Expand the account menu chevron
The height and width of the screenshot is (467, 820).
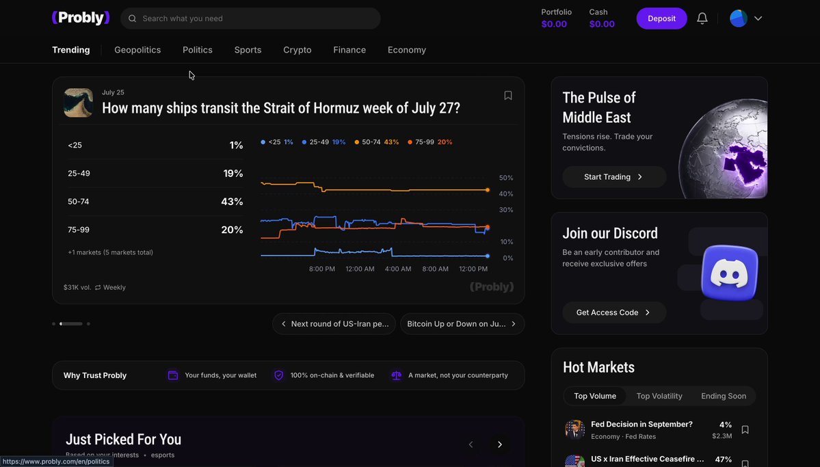point(758,18)
